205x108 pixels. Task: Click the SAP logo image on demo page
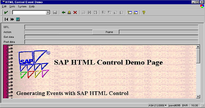click(x=34, y=64)
